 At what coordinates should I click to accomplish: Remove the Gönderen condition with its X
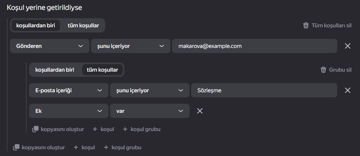[348, 46]
